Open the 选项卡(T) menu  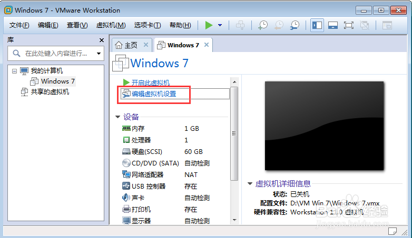148,25
